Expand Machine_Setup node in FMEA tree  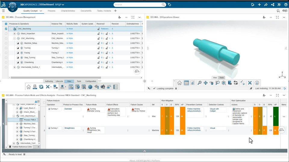pos(17,124)
